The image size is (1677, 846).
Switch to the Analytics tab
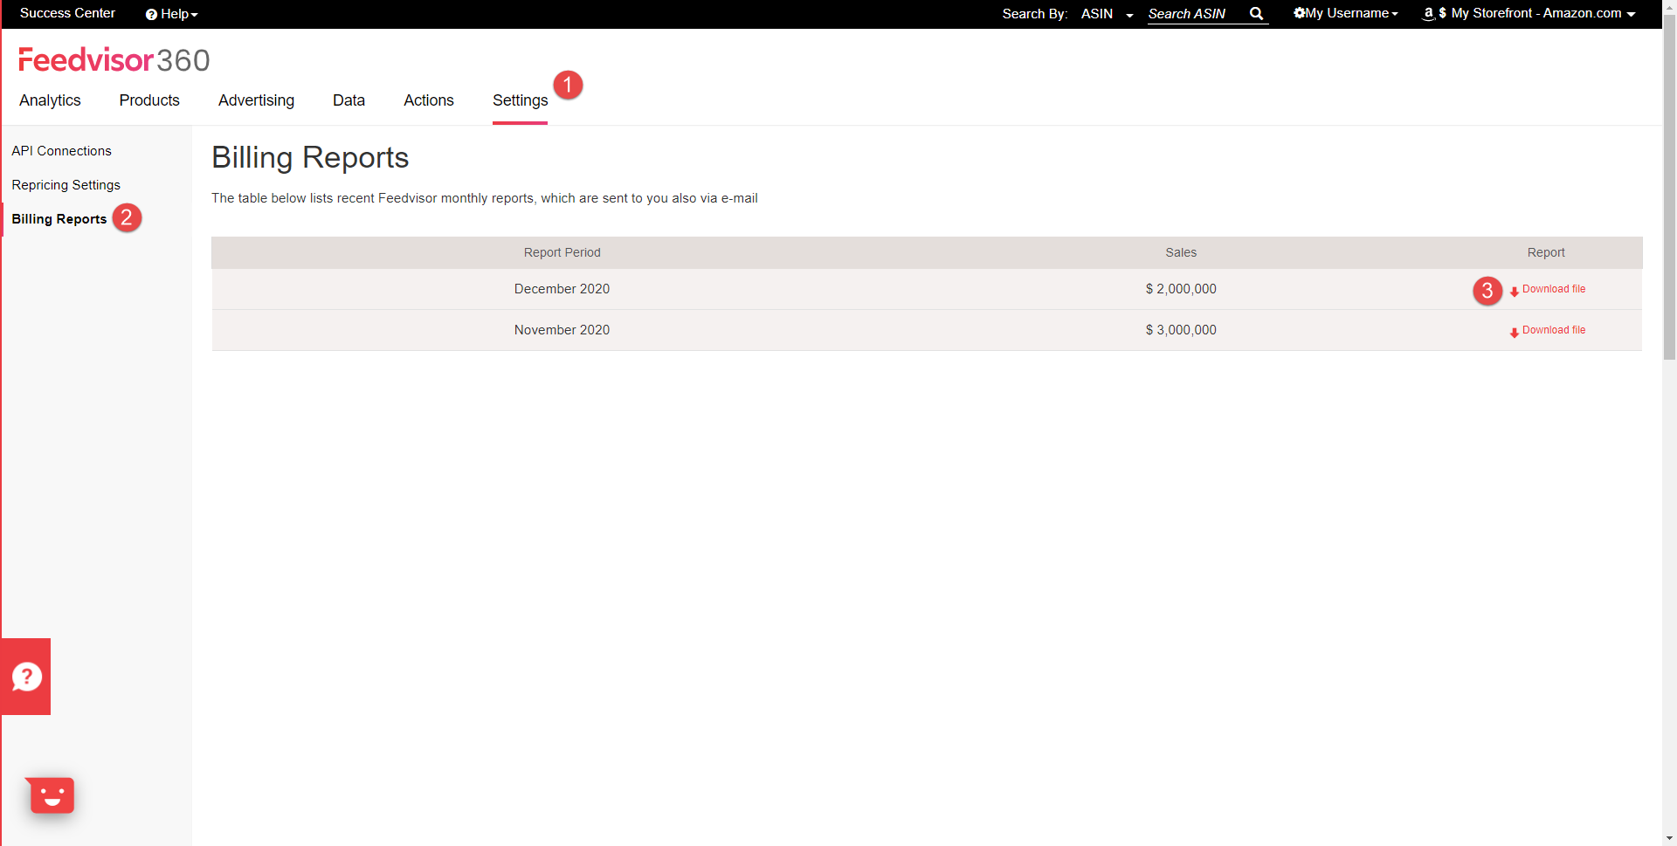(50, 100)
